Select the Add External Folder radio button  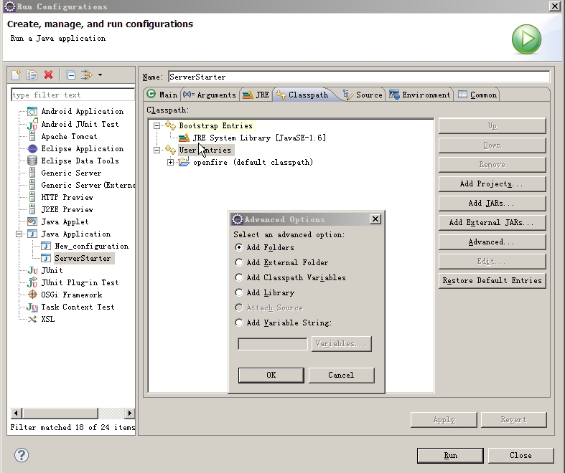point(239,262)
